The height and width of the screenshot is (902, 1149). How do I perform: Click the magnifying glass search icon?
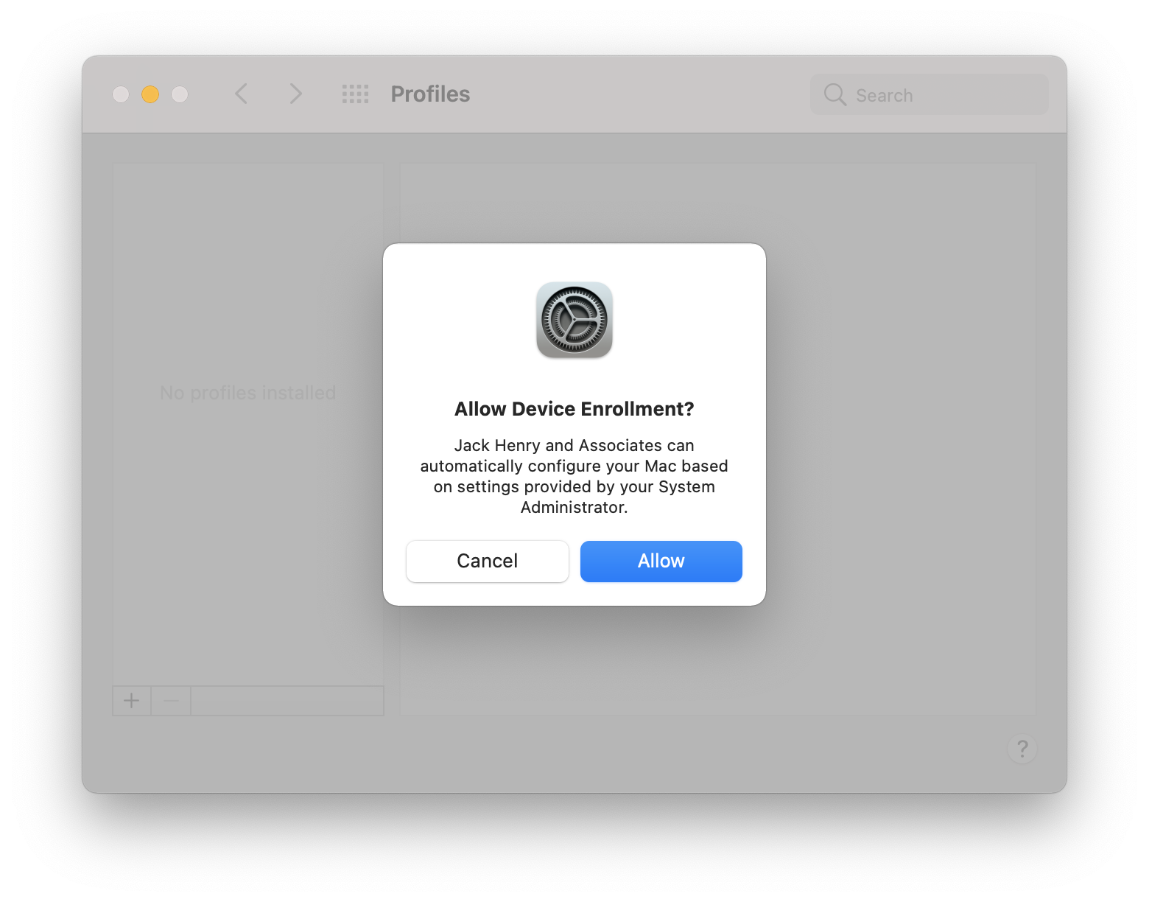click(x=834, y=94)
